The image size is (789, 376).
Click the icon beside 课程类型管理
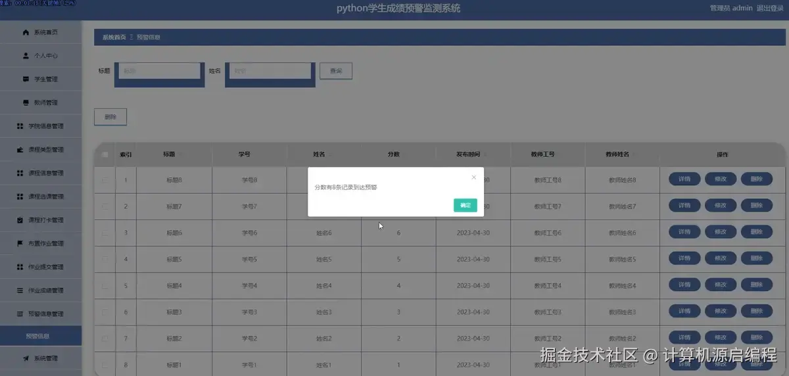pos(20,150)
